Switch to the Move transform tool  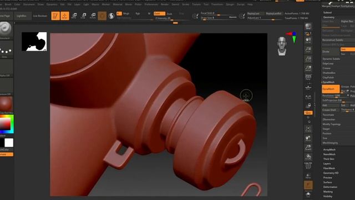point(74,16)
